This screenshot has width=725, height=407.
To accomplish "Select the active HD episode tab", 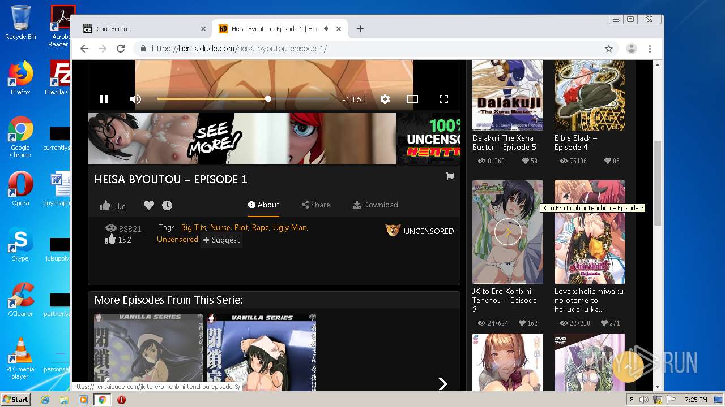I will [x=280, y=29].
